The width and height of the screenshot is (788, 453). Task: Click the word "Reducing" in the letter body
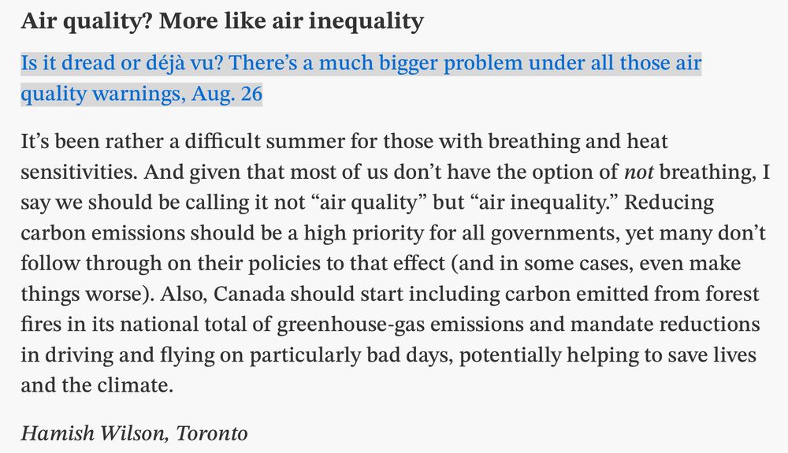point(669,202)
